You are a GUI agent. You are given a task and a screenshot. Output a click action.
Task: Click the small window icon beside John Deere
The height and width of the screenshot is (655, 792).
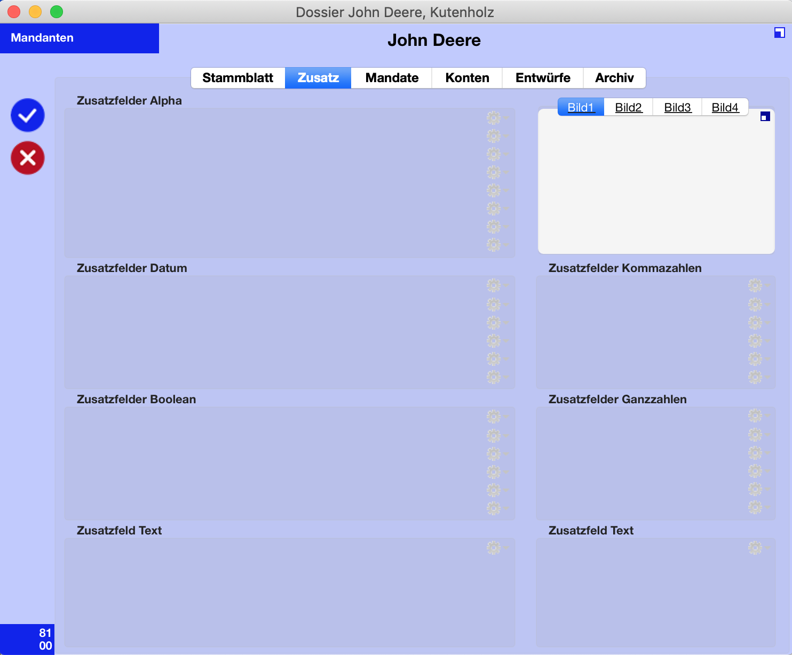[779, 33]
